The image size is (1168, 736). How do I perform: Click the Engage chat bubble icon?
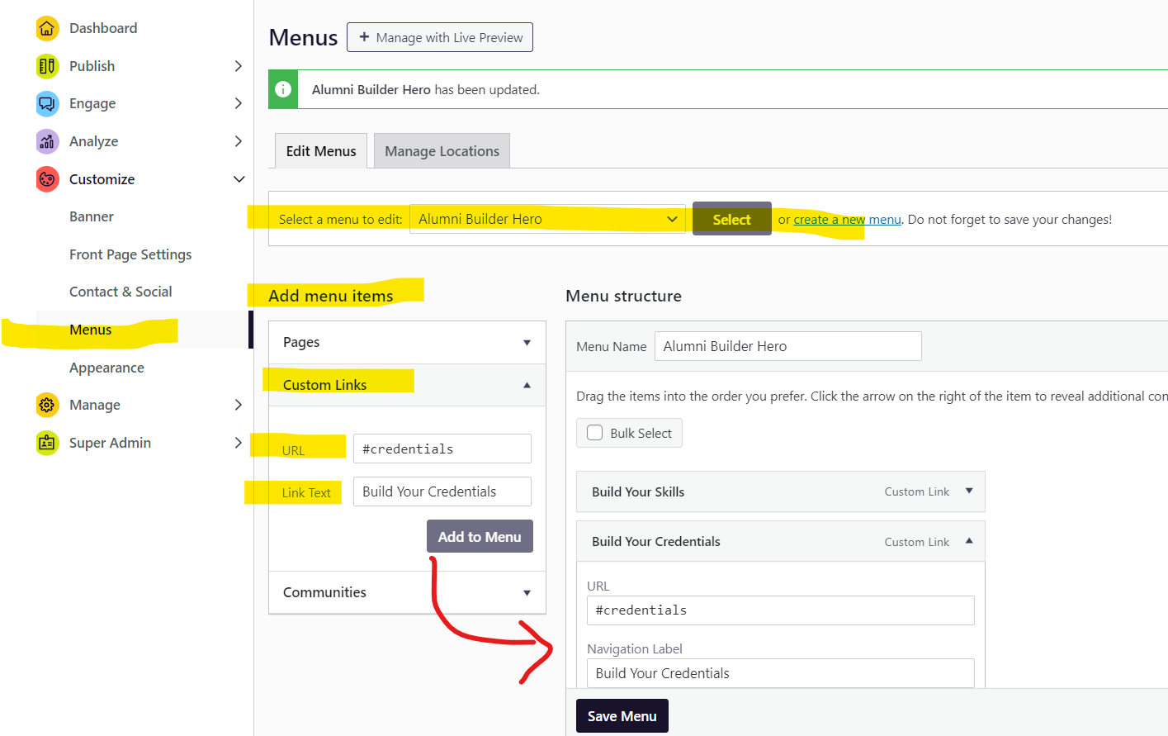click(47, 104)
